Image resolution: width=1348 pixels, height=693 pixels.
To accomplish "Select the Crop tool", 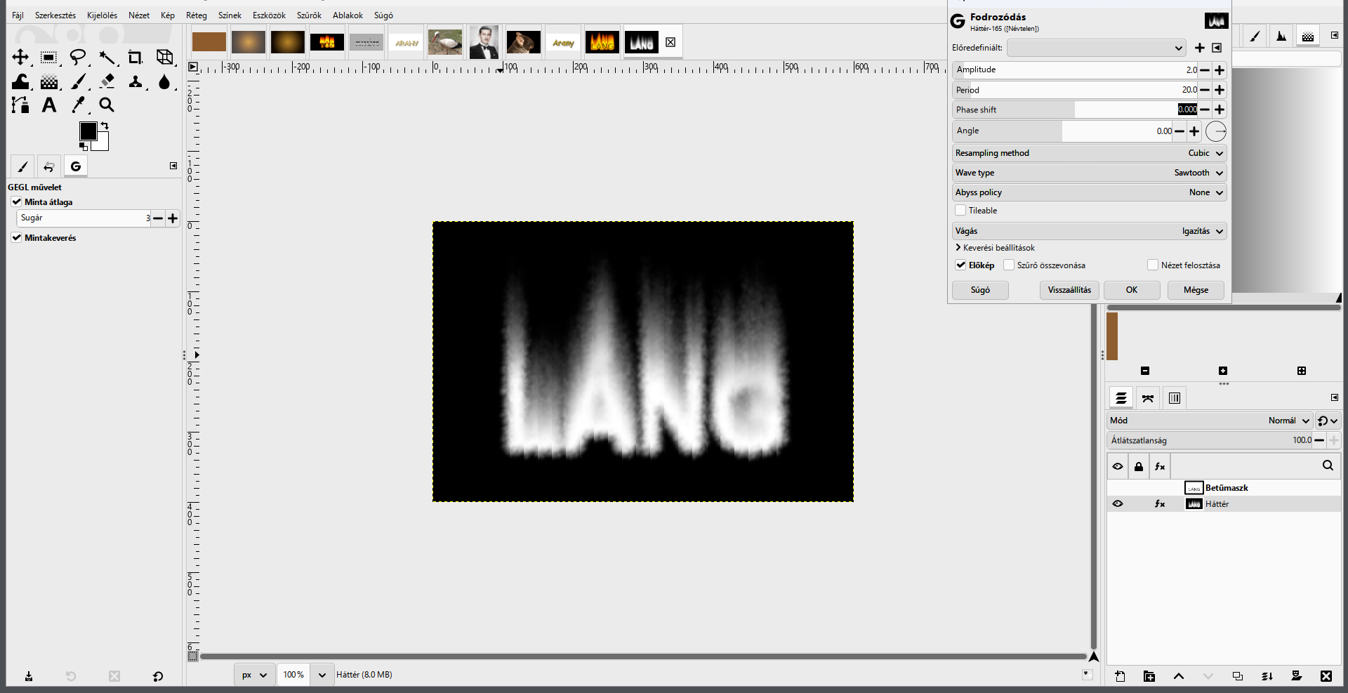I will pos(135,58).
